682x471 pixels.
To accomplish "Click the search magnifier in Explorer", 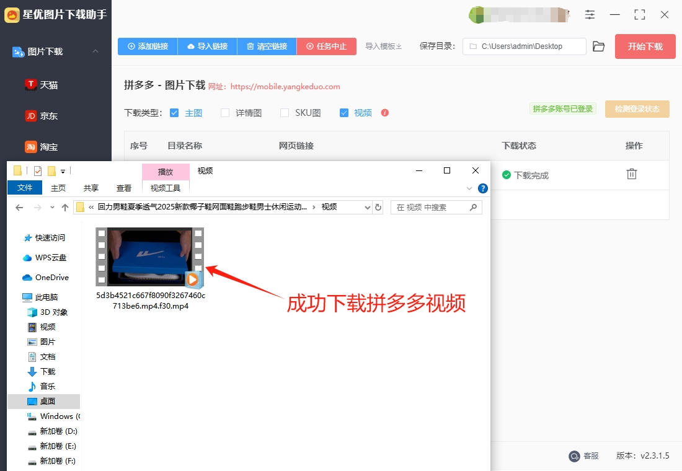I will tap(473, 208).
